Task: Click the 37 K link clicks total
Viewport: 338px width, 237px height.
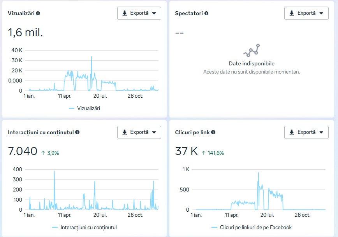Action: tap(187, 151)
